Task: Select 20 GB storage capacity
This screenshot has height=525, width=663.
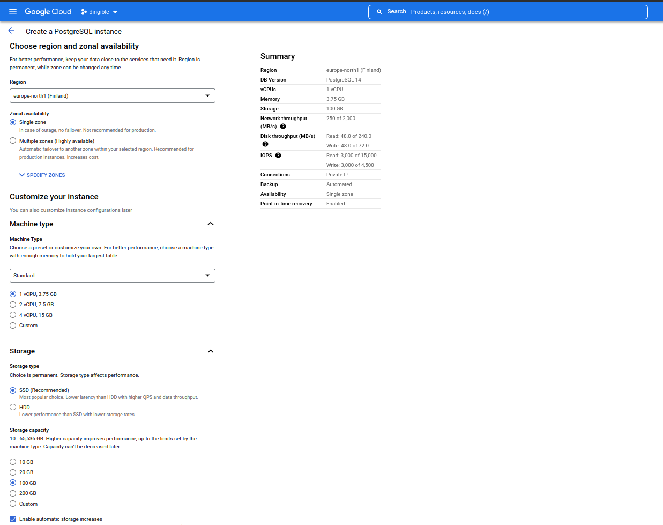Action: click(x=13, y=472)
